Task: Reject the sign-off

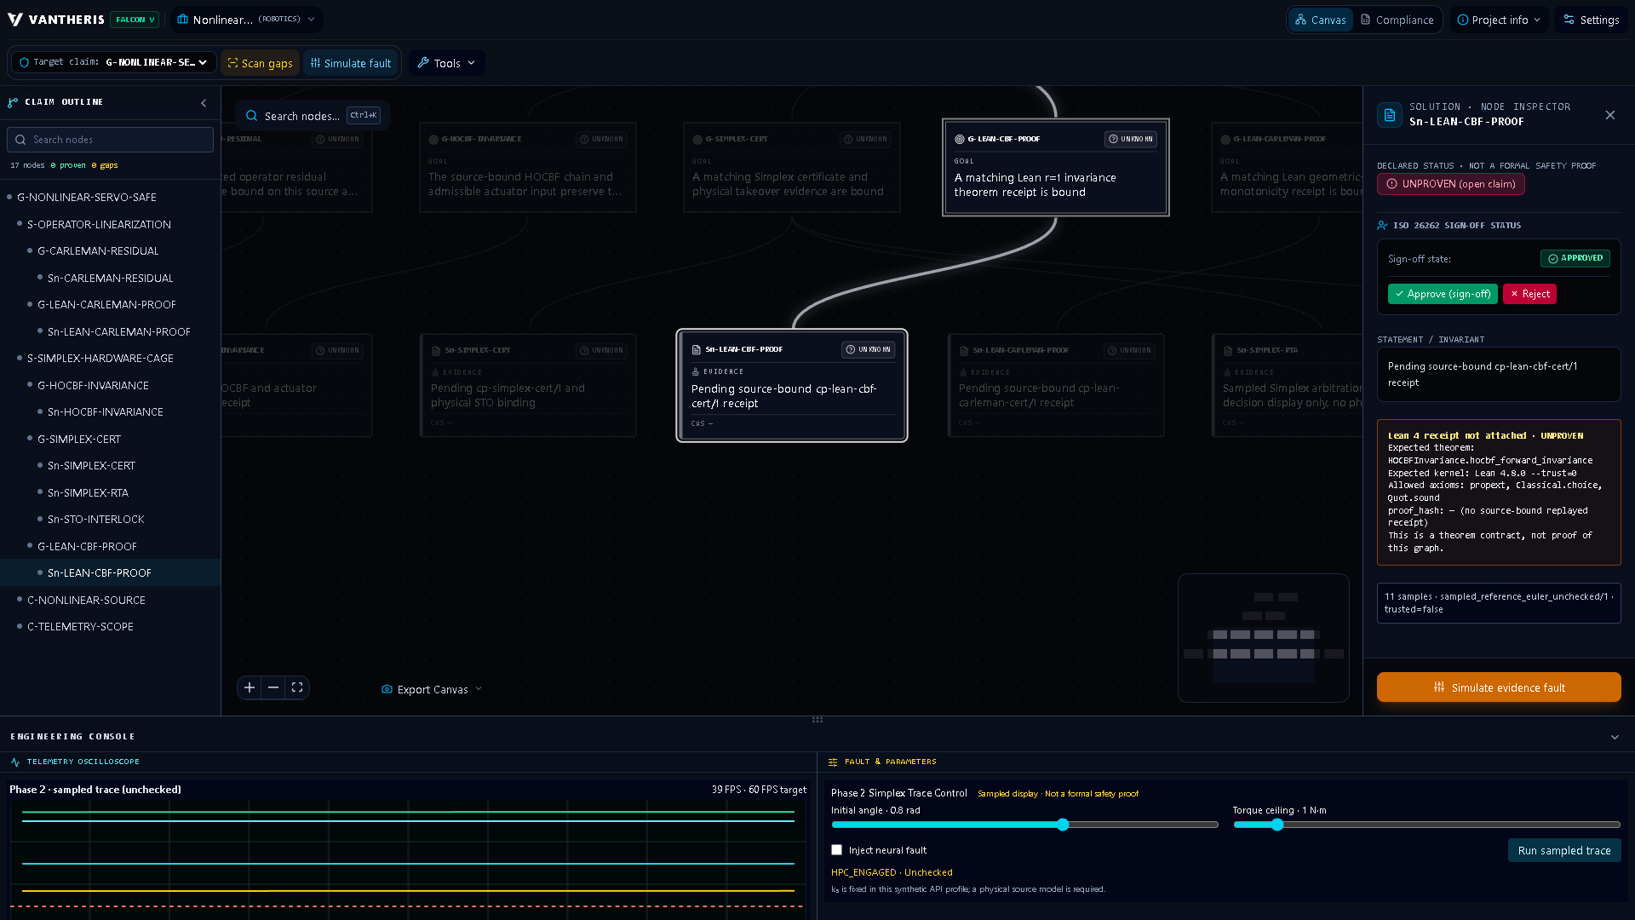Action: [1529, 294]
